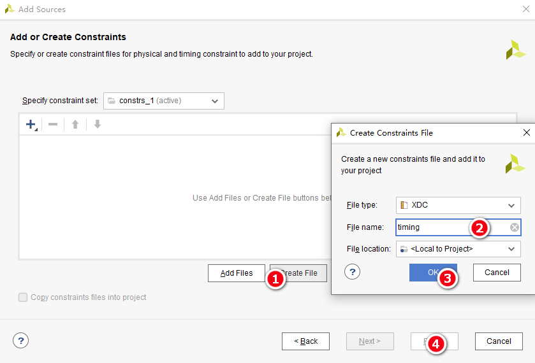Clear the File name field with X icon

[514, 227]
